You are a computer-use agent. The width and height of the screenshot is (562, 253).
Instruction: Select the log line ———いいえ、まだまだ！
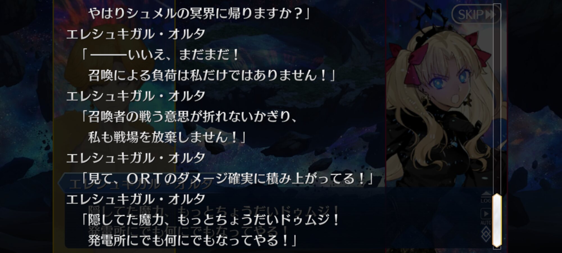pyautogui.click(x=160, y=55)
